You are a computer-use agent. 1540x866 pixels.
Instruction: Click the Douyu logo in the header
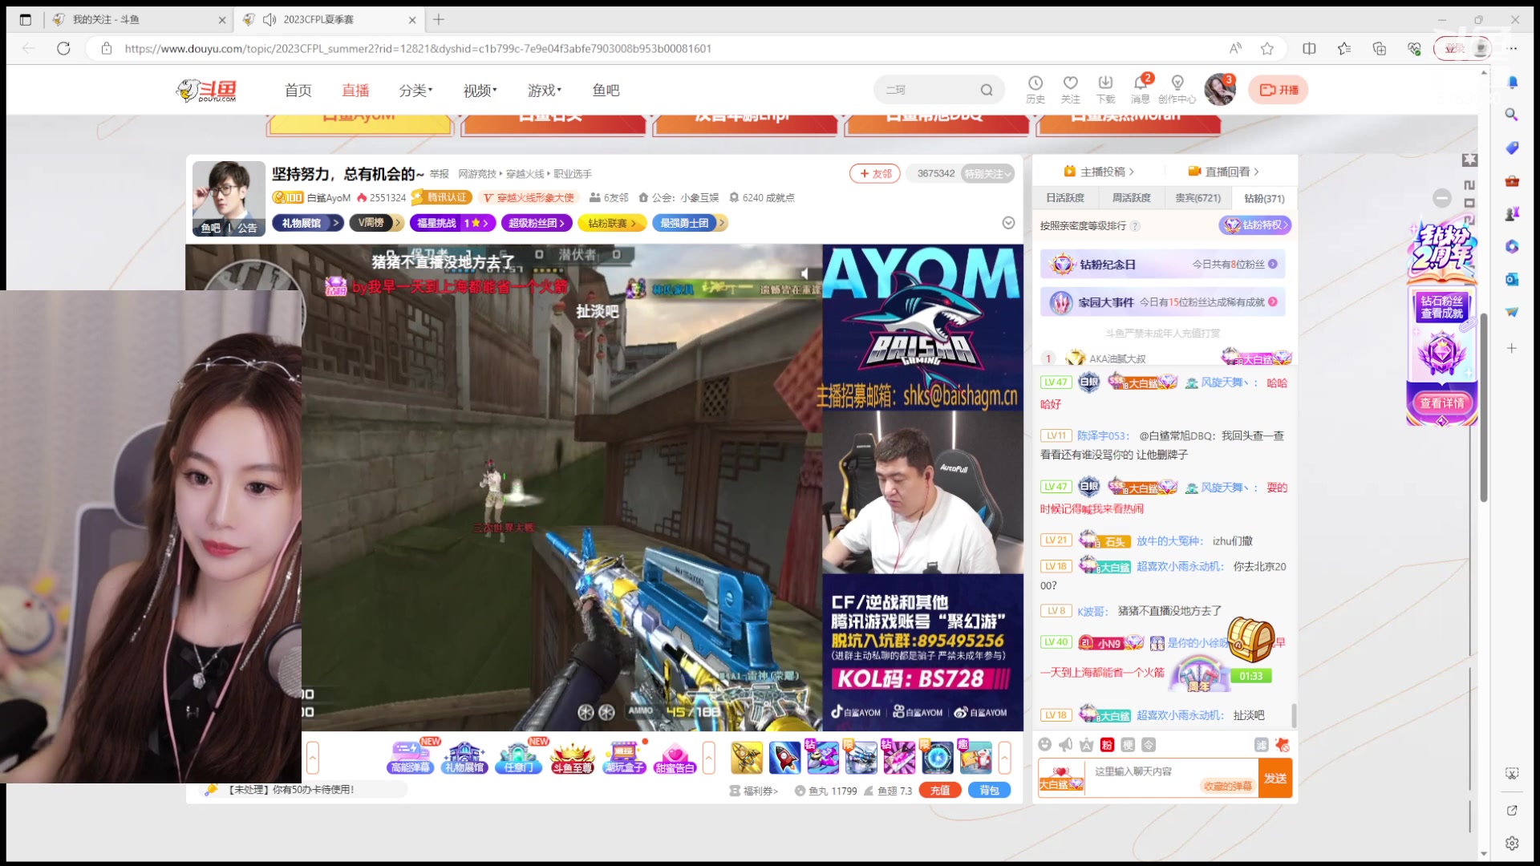pyautogui.click(x=207, y=90)
